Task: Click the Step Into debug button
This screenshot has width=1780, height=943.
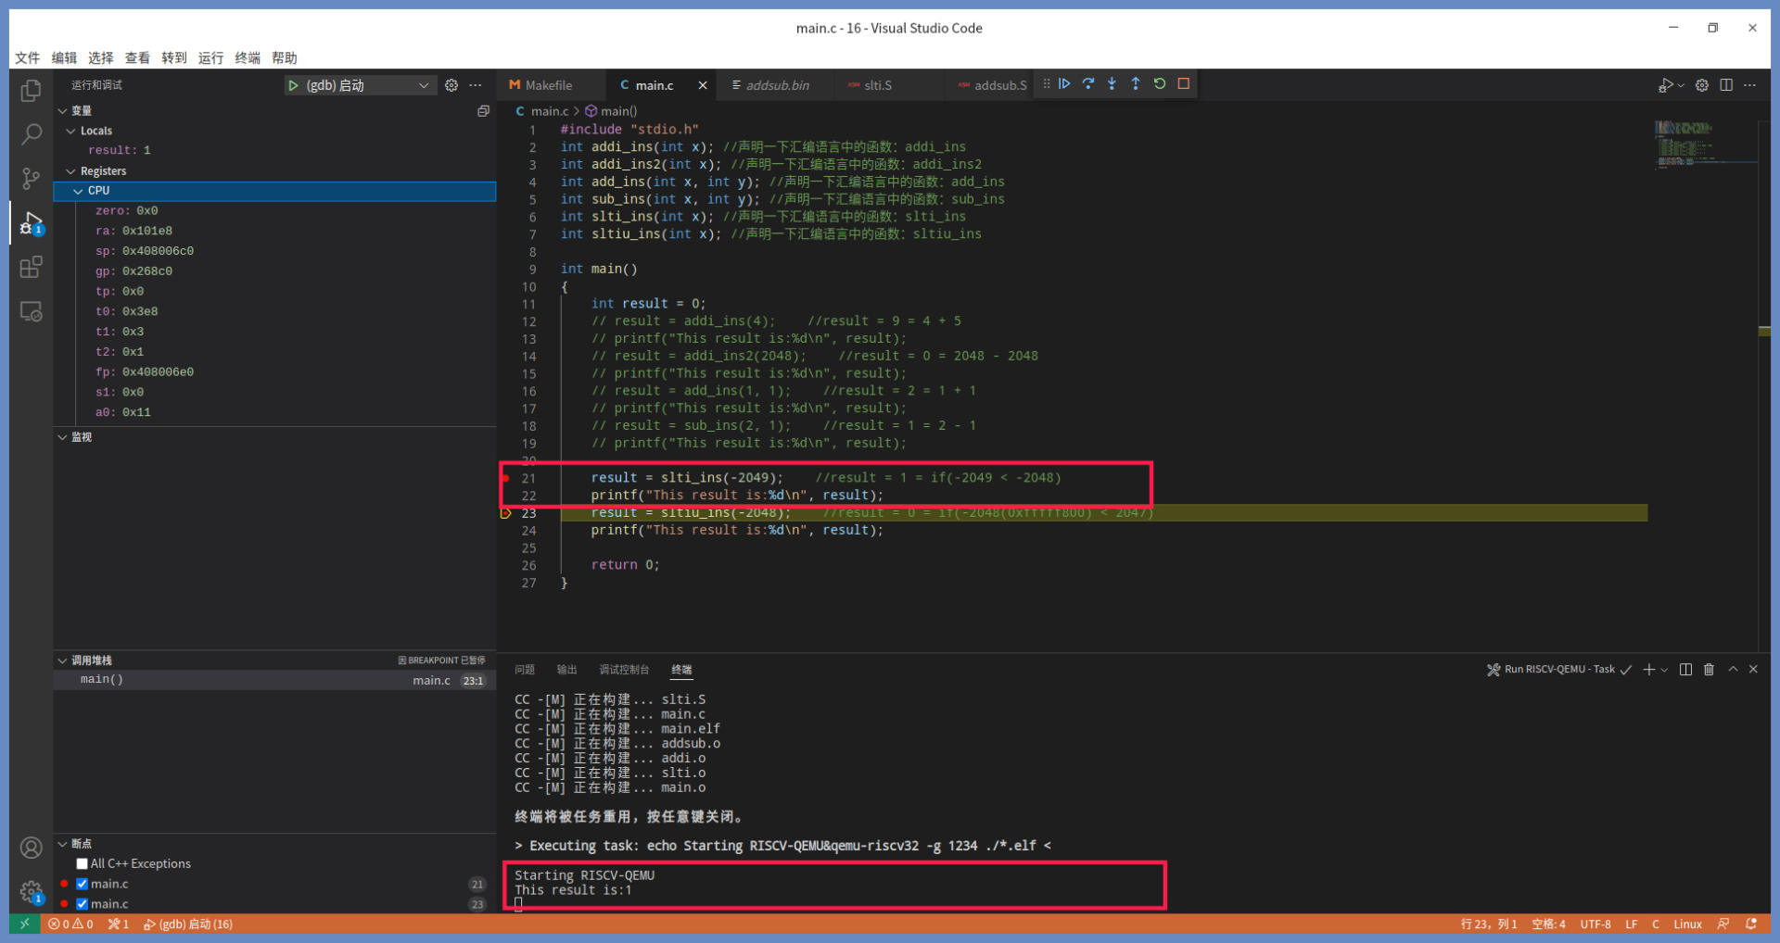Action: coord(1112,84)
